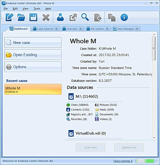Image resolution: width=160 pixels, height=165 pixels.
Task: Open a case via the folder toolbar icon
Action: [x=21, y=17]
